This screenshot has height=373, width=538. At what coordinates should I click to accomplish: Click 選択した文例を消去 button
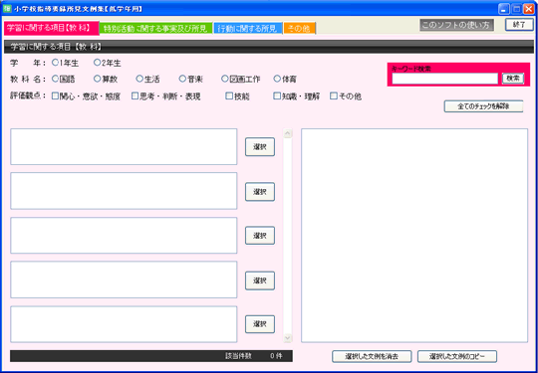[x=372, y=356]
